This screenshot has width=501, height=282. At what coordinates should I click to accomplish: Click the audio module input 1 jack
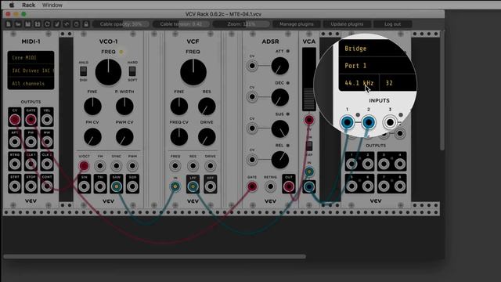pyautogui.click(x=347, y=122)
